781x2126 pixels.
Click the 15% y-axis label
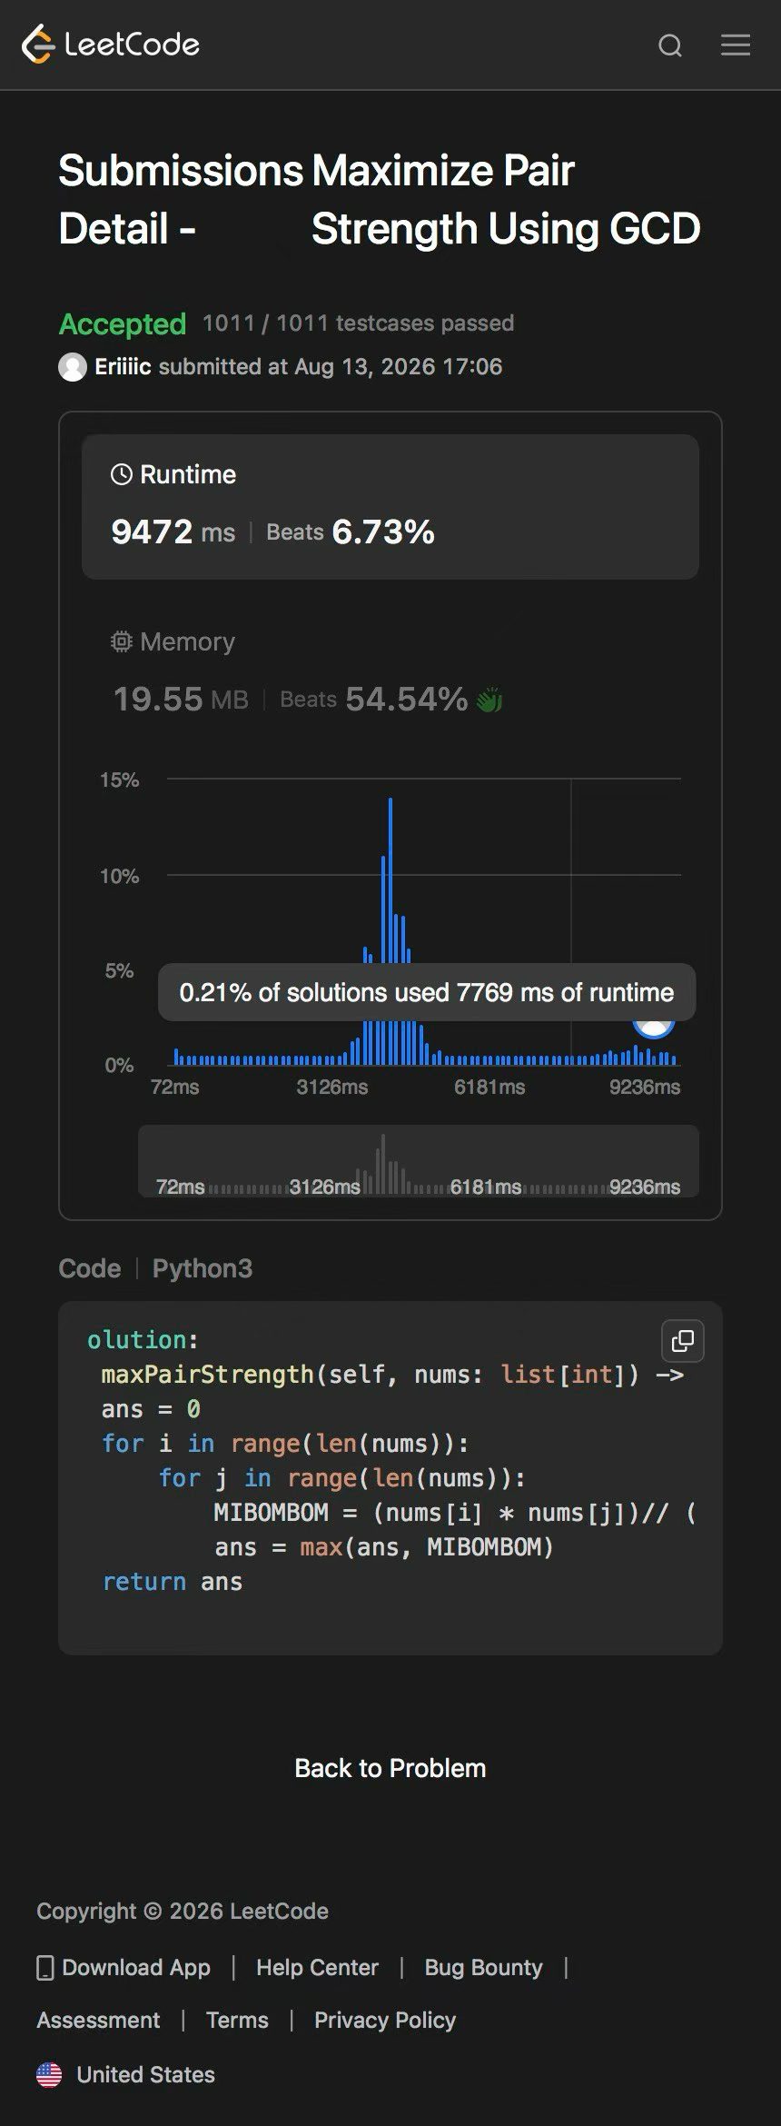point(120,780)
